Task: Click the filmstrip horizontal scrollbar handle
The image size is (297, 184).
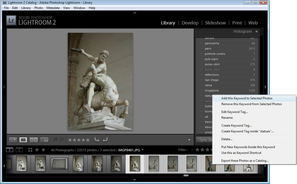Action: pos(186,175)
